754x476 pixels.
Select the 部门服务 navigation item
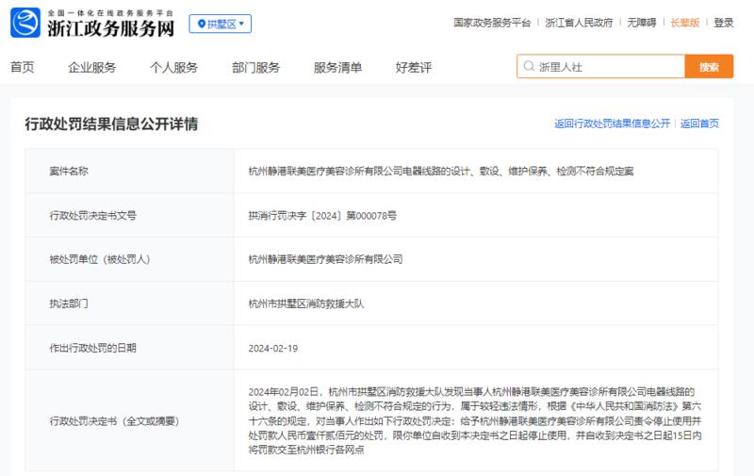255,67
